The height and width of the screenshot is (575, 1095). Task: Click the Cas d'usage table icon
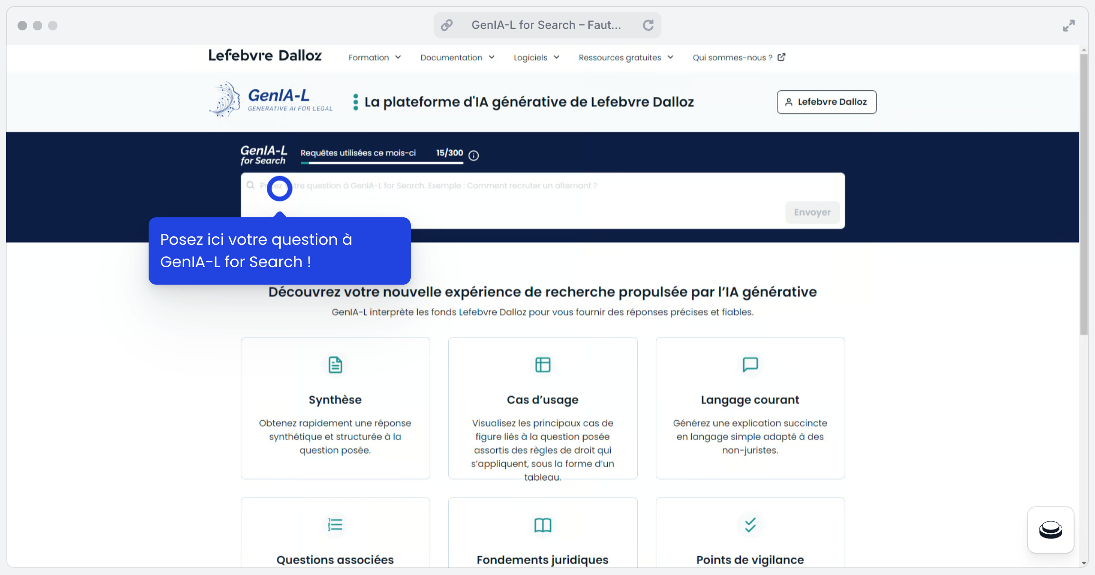pos(542,365)
